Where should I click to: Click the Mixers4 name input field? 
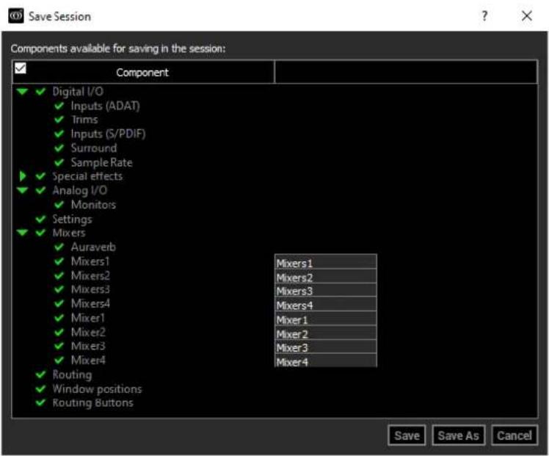[x=326, y=304]
